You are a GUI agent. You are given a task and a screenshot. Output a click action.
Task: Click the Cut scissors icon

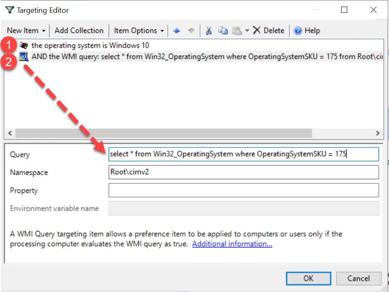click(209, 31)
